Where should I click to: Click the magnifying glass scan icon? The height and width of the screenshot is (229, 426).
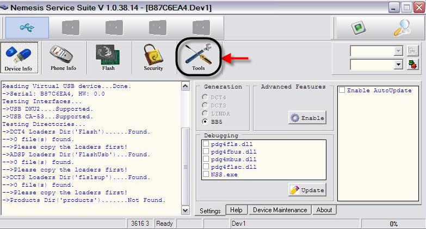click(x=402, y=27)
